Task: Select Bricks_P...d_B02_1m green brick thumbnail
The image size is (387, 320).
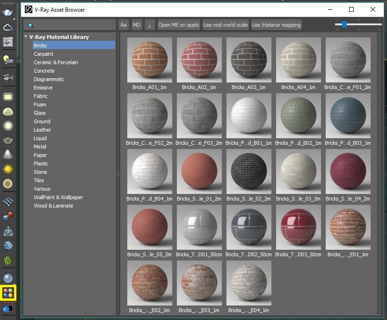Action: (x=299, y=116)
